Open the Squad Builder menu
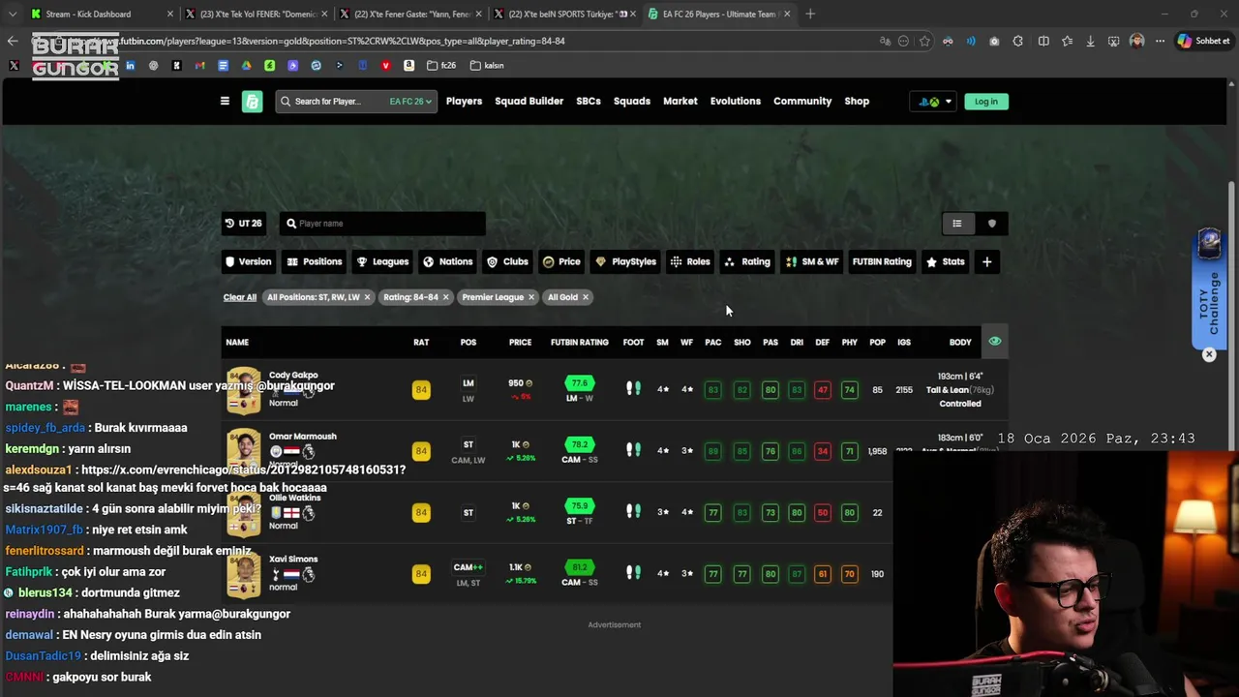 tap(529, 101)
